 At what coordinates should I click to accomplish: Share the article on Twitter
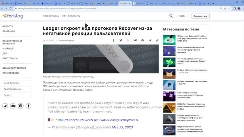(x=120, y=40)
